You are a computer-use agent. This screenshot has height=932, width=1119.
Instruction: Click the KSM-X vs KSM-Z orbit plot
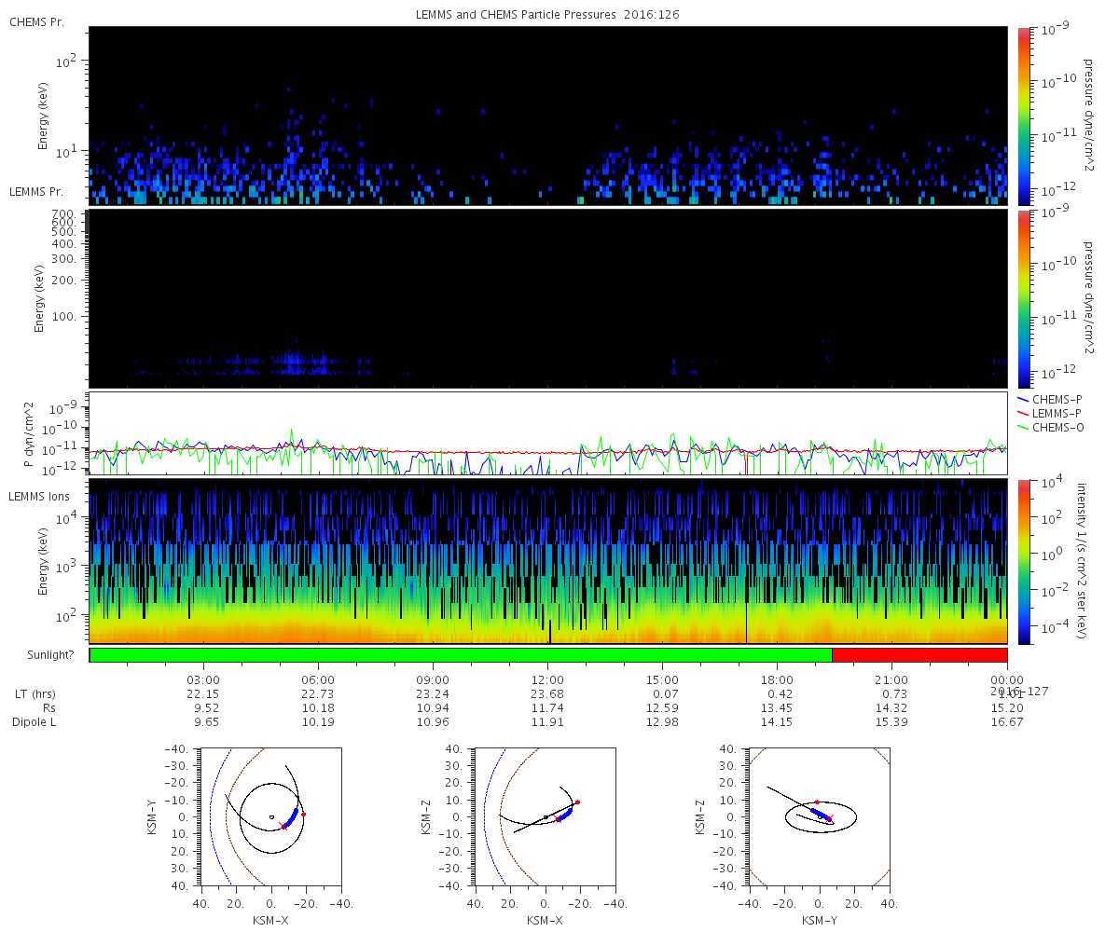[x=546, y=816]
